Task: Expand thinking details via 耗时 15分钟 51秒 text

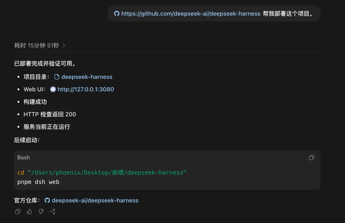Action: [36, 45]
